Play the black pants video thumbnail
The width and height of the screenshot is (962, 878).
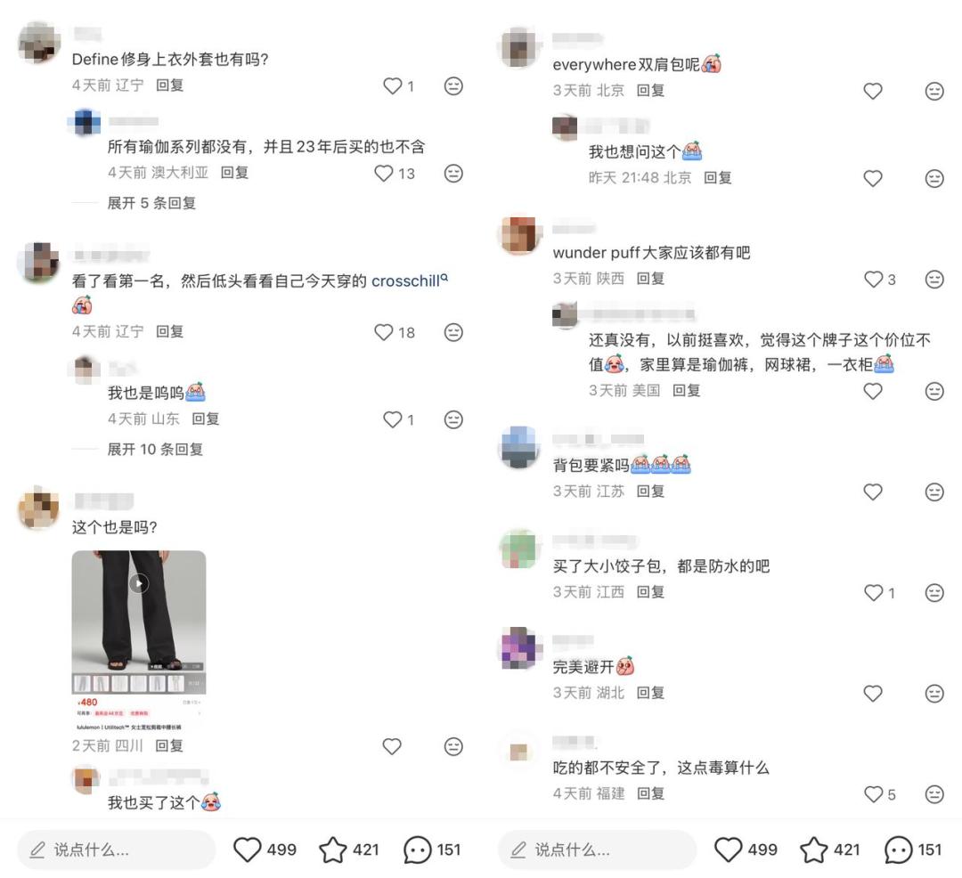point(139,583)
